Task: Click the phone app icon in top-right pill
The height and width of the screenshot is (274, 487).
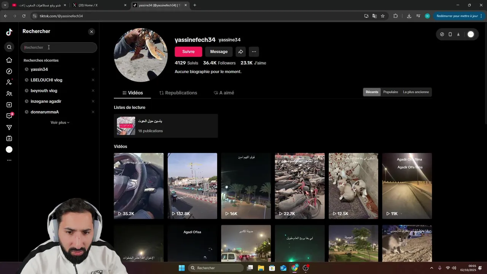Action: [x=450, y=34]
